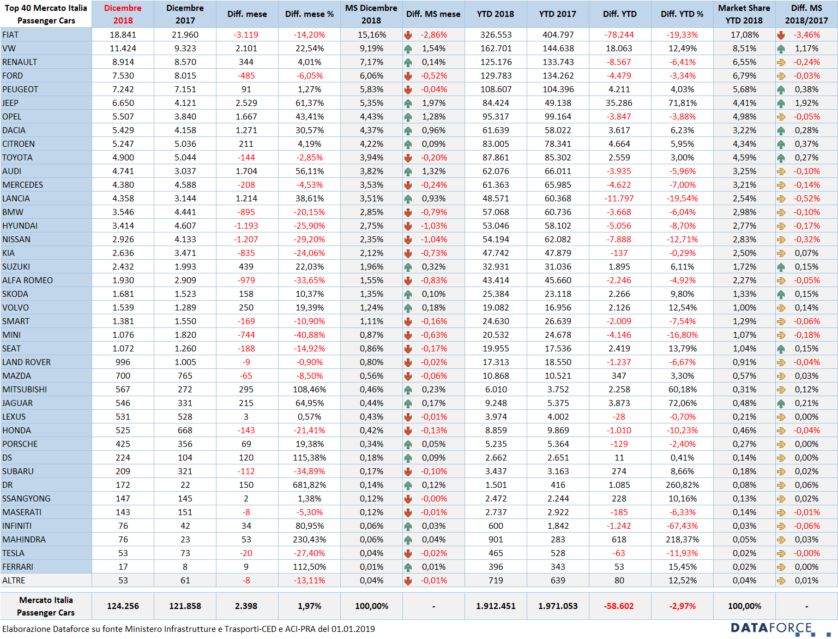Viewport: 838px width, 639px height.
Task: Click the orange sideways arrow in LANCIA's Diff. MS 2018/2017 cell
Action: 781,199
